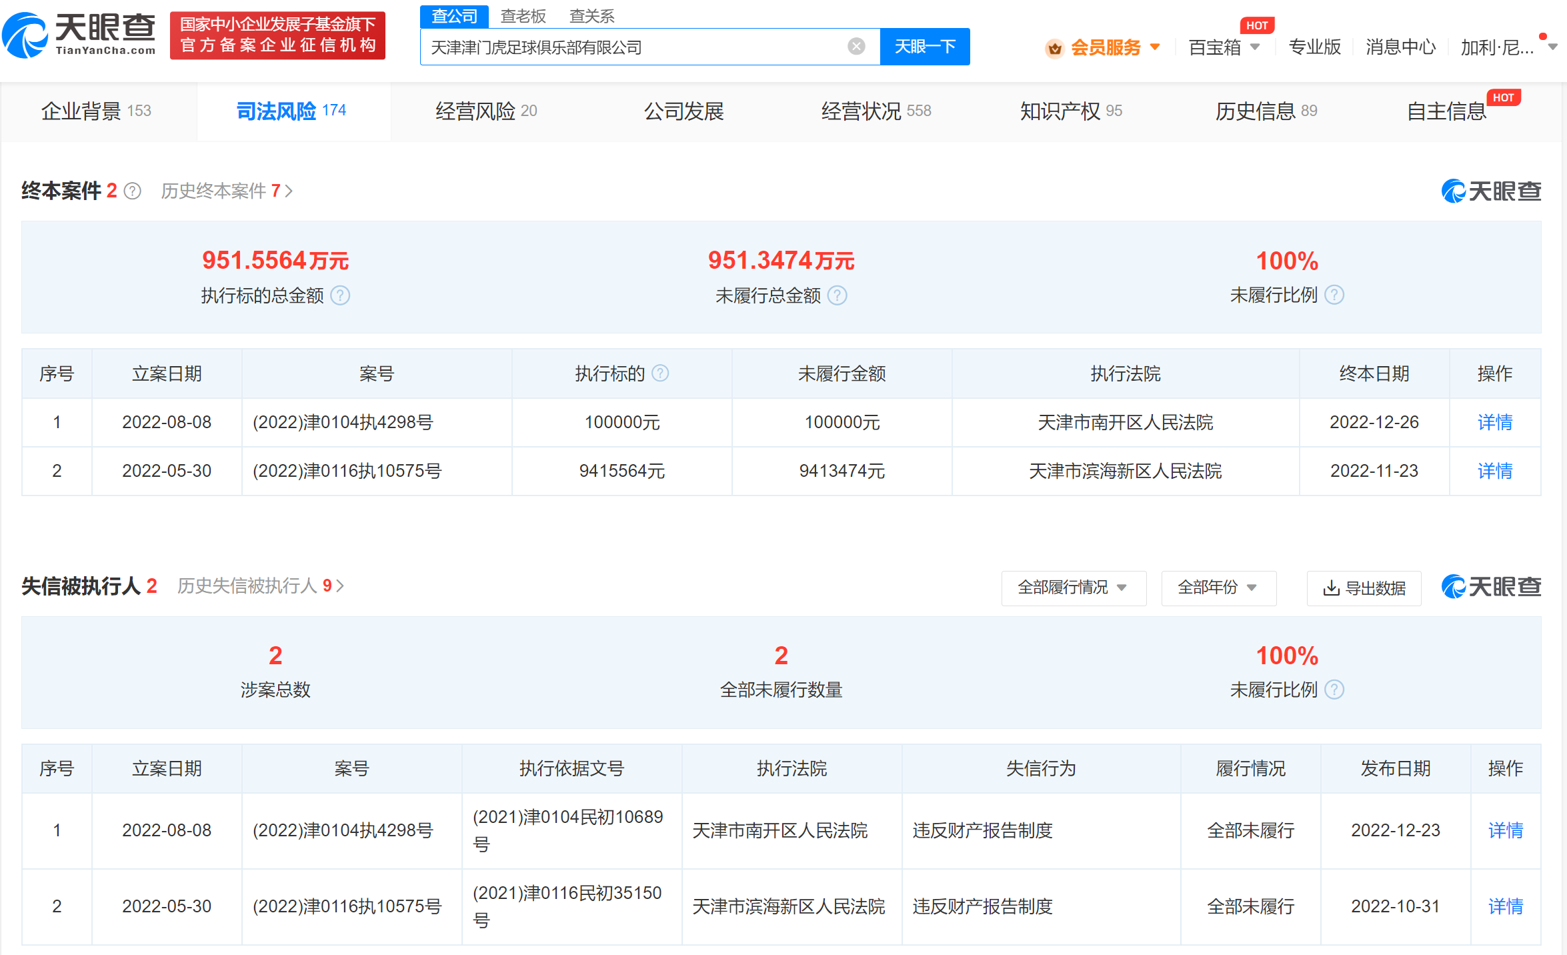
Task: Click the help icon beside second 未履行比例
Action: point(1334,689)
